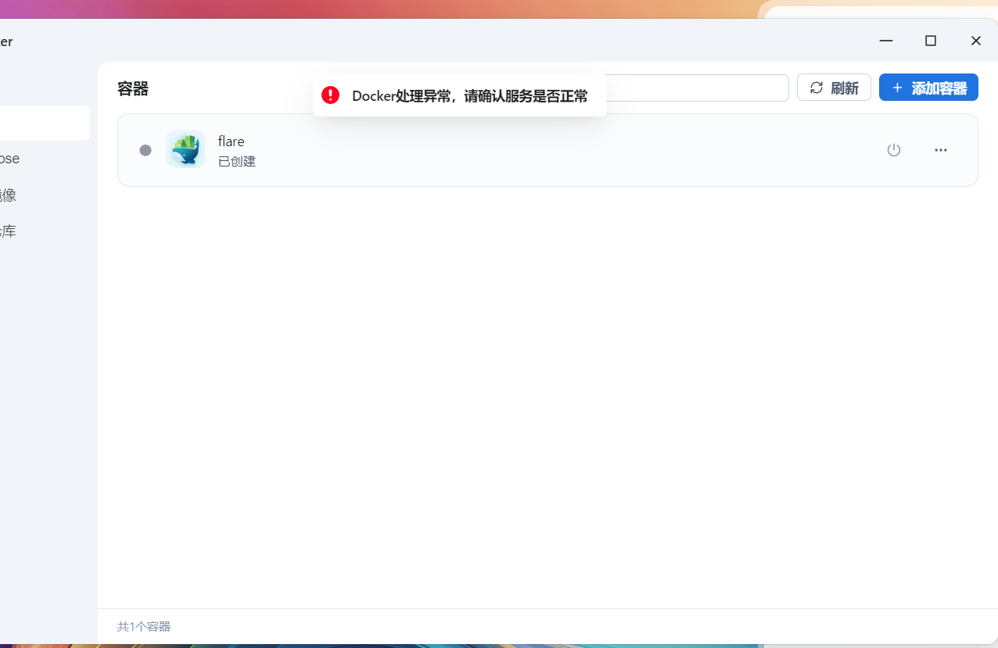998x648 pixels.
Task: Click the 添加容器 button
Action: tap(928, 88)
